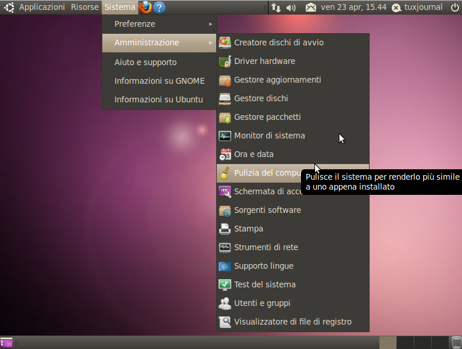
Task: Open the trash icon in the bottom panel
Action: [x=456, y=343]
